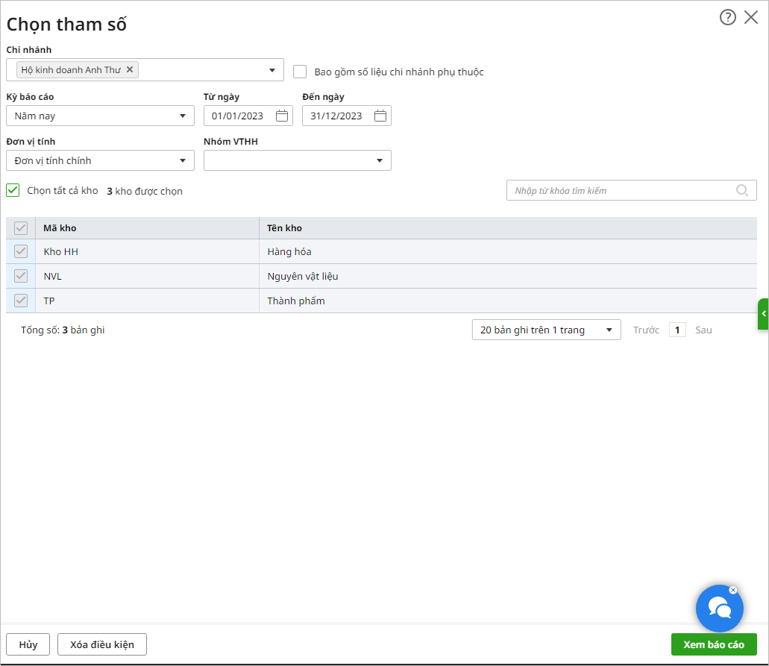Open Kỳ báo cáo dropdown
The height and width of the screenshot is (666, 769).
[x=183, y=116]
